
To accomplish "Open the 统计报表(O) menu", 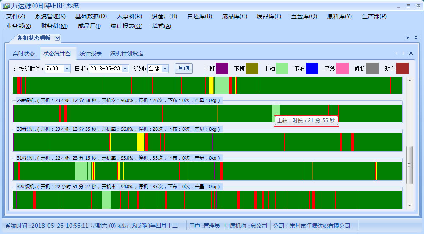I will [126, 26].
